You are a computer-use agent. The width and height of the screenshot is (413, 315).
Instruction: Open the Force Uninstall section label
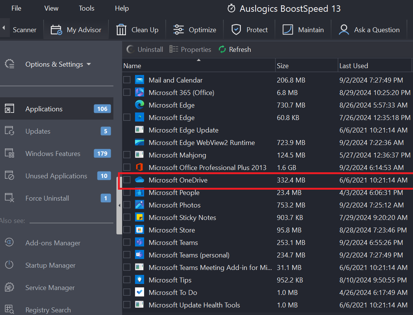pos(47,198)
